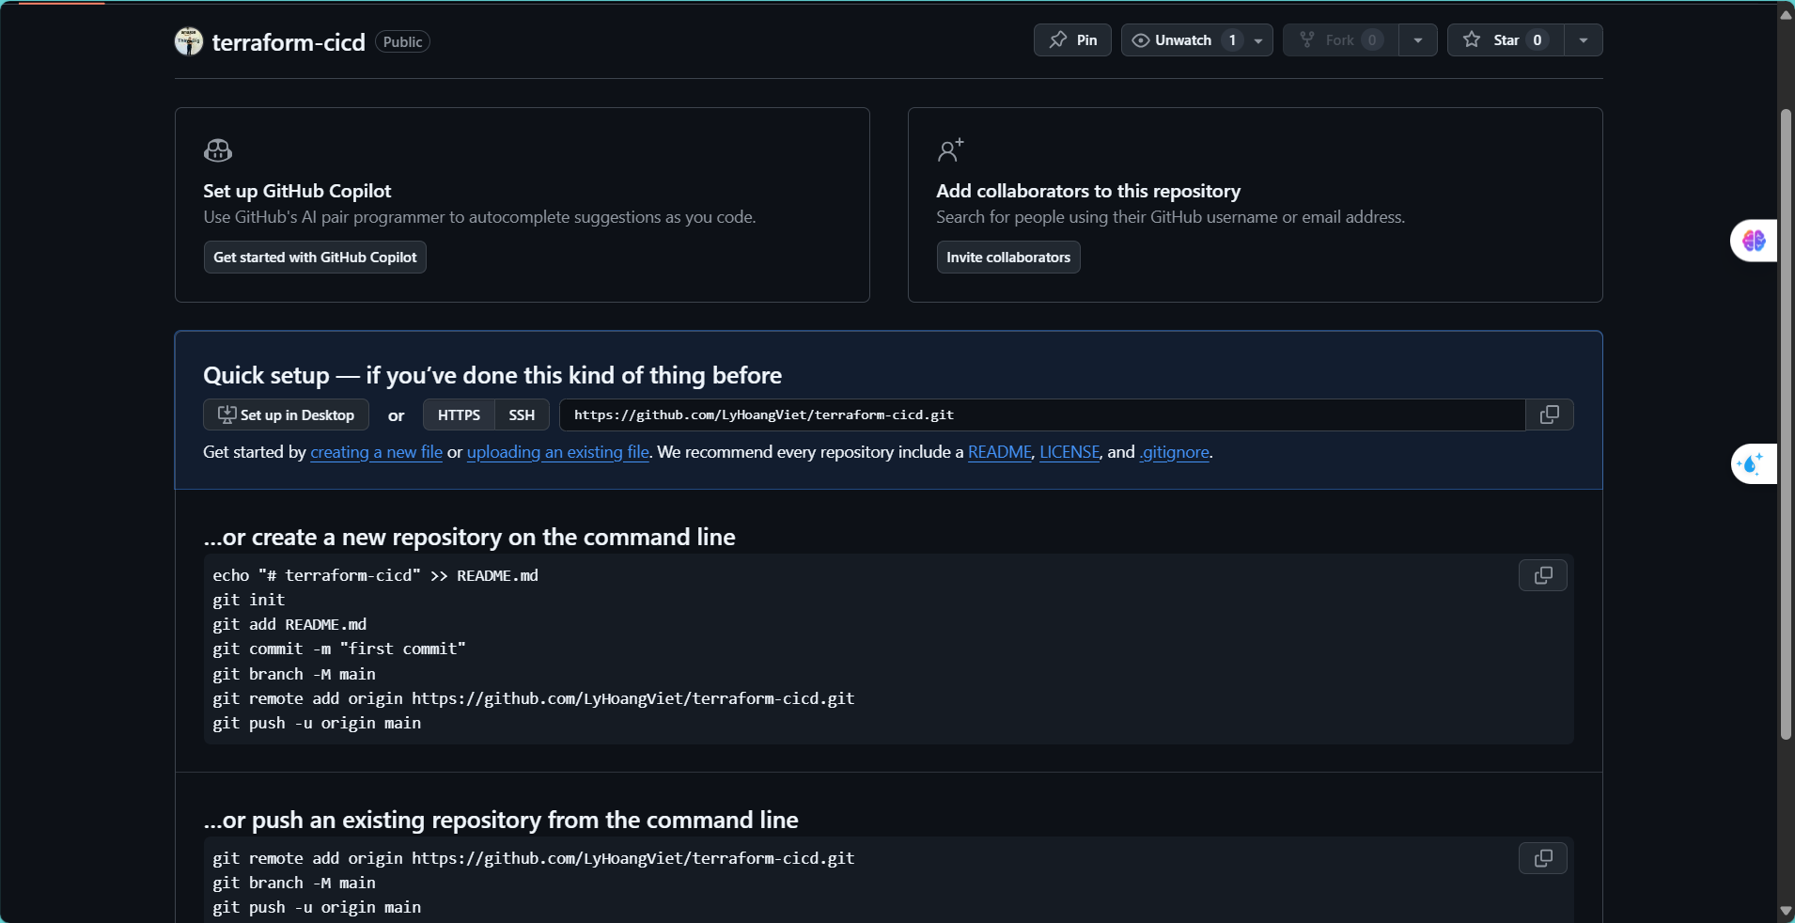
Task: Click 'git commit -m "first commit"' line
Action: (339, 649)
